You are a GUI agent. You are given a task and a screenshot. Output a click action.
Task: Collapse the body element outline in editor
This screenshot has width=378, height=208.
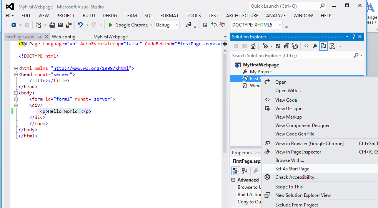coord(16,93)
